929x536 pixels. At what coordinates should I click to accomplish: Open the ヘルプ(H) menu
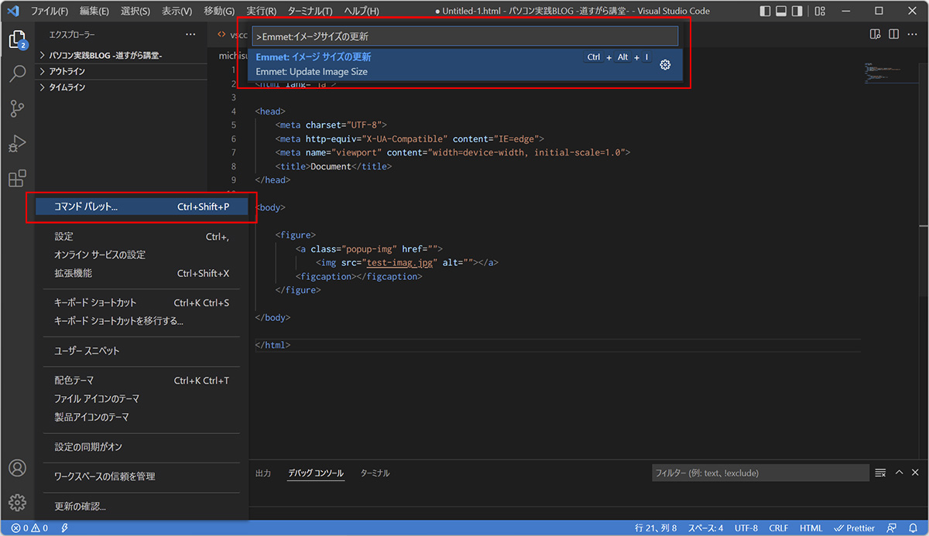point(362,11)
